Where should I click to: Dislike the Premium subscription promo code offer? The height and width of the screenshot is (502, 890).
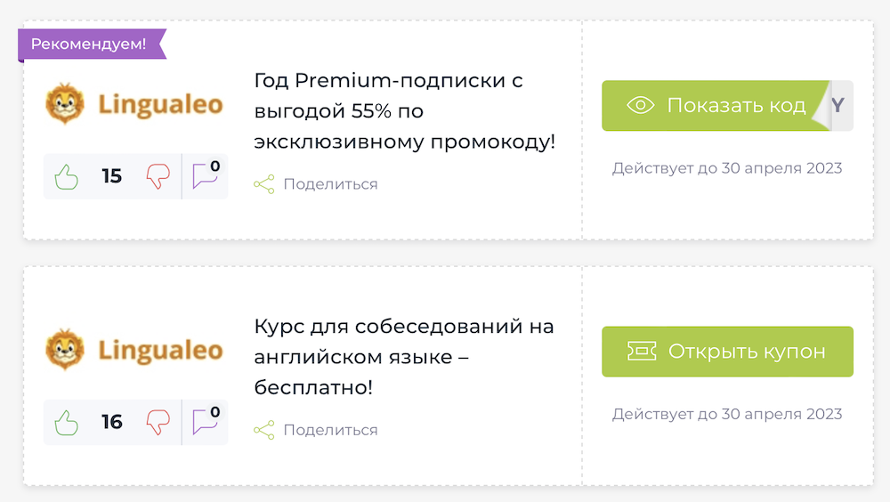(158, 176)
